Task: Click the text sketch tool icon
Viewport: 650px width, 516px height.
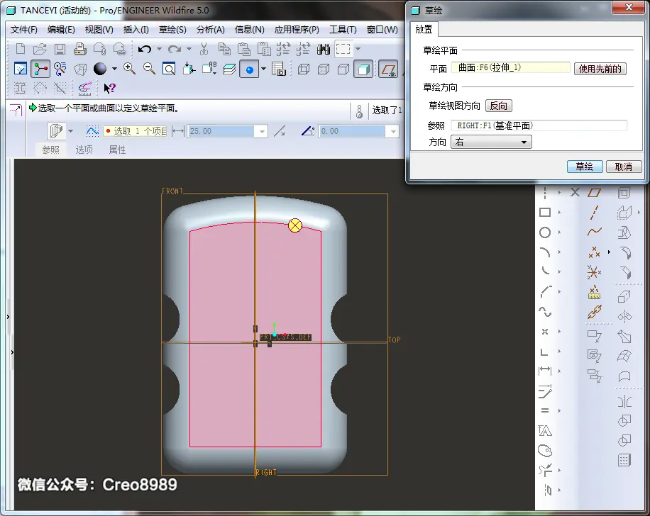Action: click(x=545, y=431)
